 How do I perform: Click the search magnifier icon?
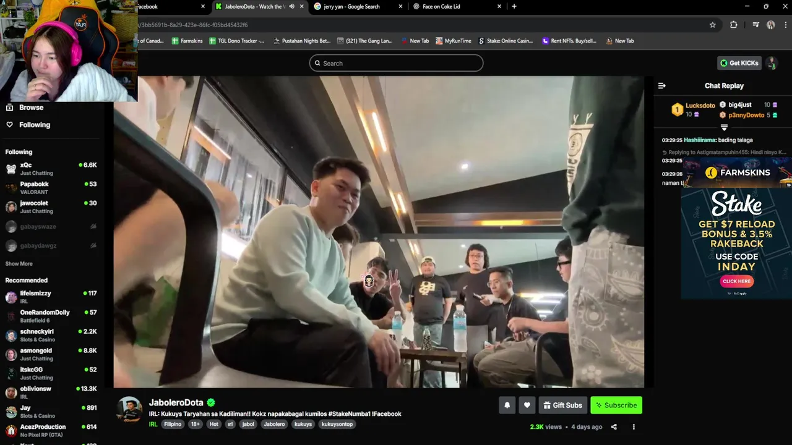[x=318, y=63]
